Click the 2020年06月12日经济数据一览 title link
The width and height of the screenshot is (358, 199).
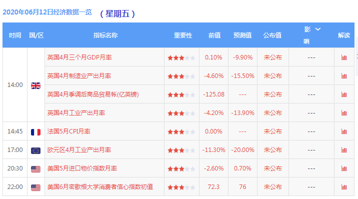tap(47, 12)
